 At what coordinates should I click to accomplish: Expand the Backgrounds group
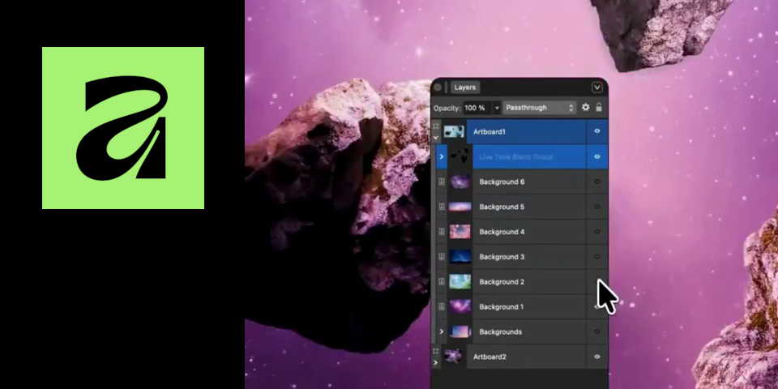coord(442,332)
